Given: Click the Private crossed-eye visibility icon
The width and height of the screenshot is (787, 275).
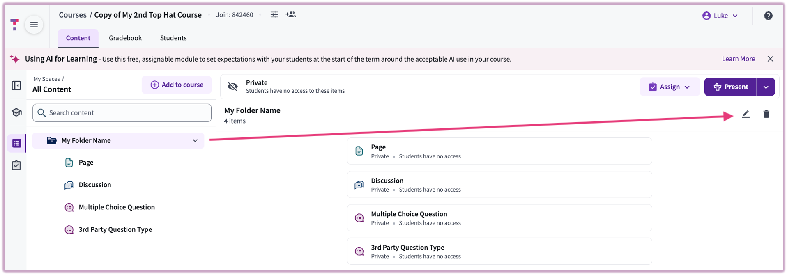Looking at the screenshot, I should point(233,87).
